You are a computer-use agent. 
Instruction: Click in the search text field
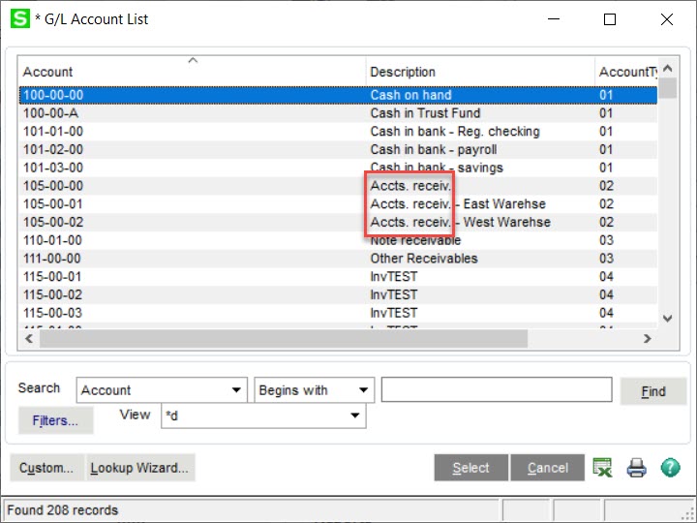(497, 389)
